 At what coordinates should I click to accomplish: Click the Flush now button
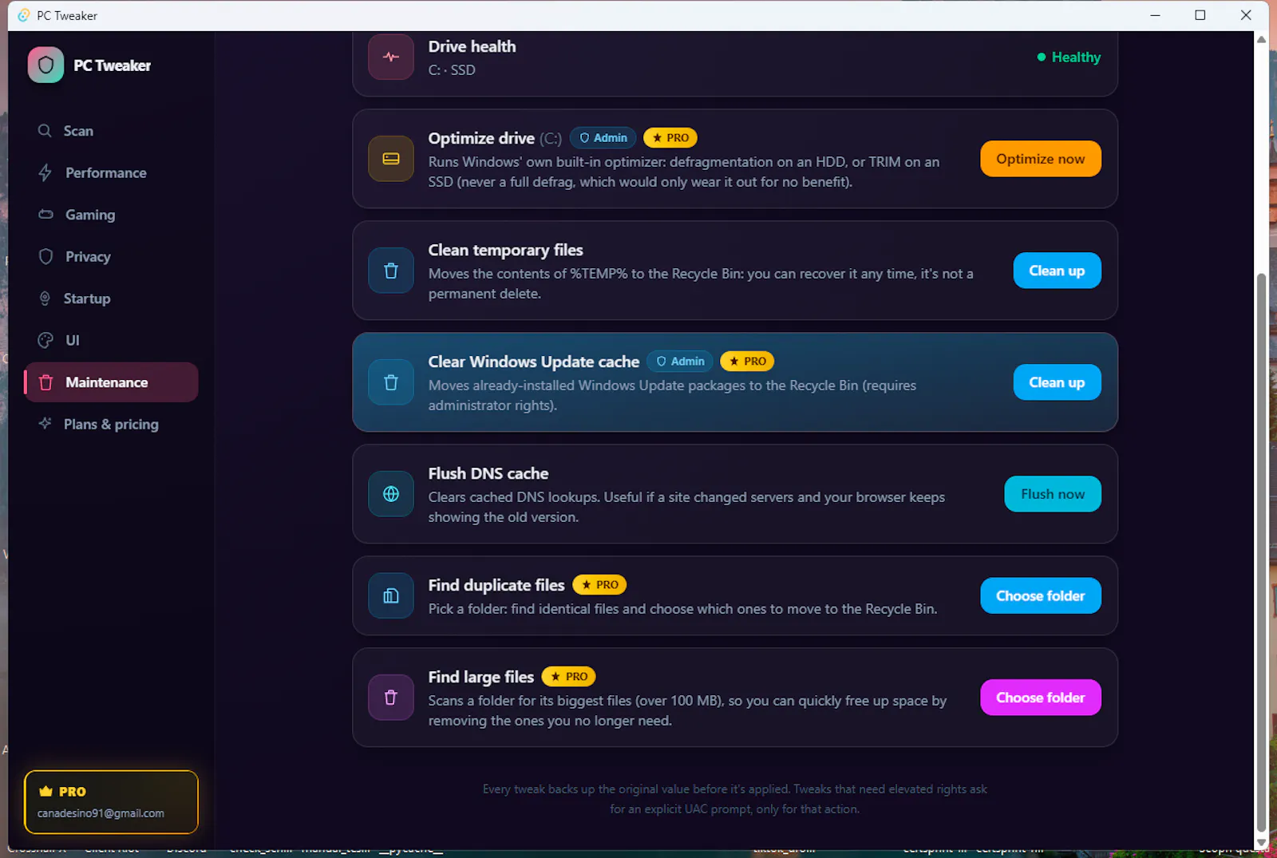1053,494
